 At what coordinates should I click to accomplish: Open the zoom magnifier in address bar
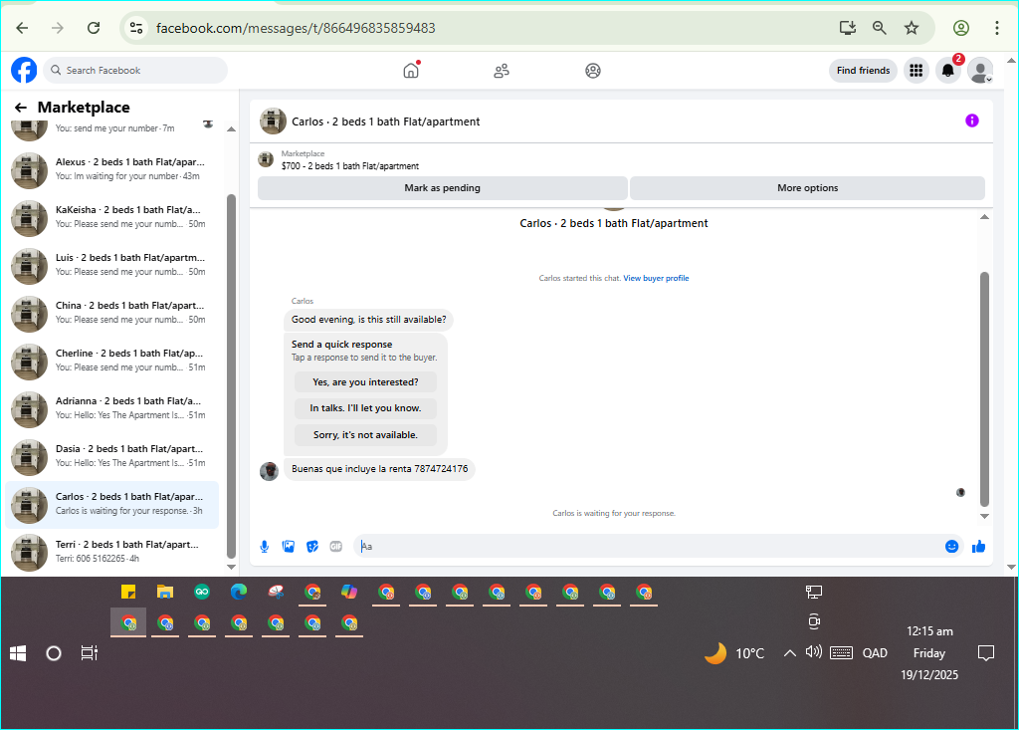(880, 28)
